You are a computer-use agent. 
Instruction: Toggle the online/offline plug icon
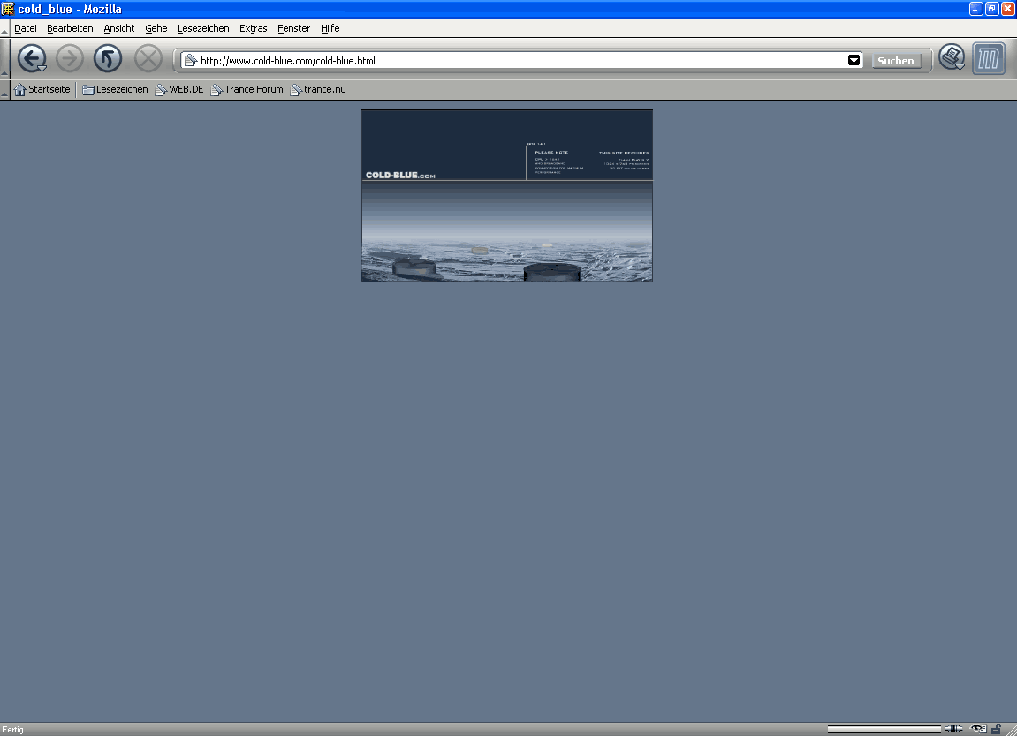click(x=953, y=729)
